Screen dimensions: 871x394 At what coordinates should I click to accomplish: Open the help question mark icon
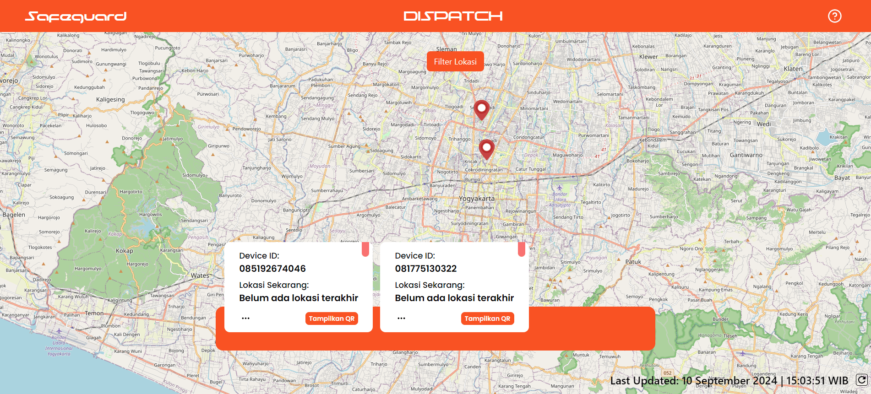pos(834,16)
